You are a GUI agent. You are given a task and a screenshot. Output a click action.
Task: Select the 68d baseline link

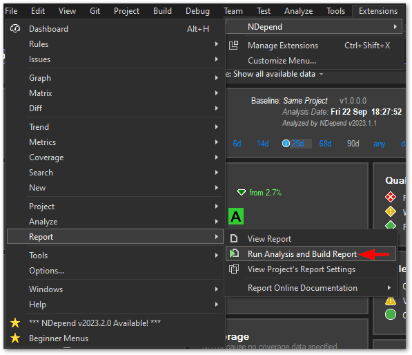325,144
